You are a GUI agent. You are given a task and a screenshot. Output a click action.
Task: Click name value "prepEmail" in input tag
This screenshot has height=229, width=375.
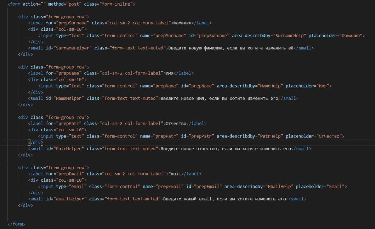point(170,186)
